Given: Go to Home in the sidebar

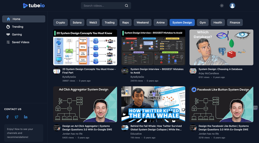Looking at the screenshot, I should pyautogui.click(x=24, y=19).
